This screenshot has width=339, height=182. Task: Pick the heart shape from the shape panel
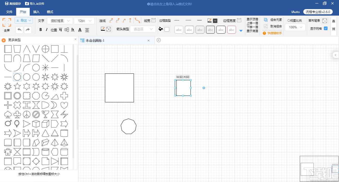(64, 105)
